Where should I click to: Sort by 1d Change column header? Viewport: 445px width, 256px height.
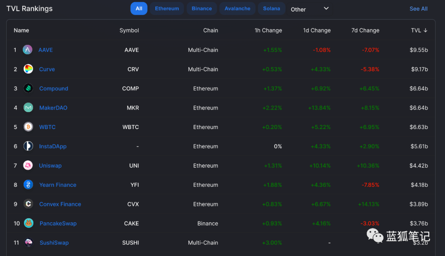click(x=317, y=31)
